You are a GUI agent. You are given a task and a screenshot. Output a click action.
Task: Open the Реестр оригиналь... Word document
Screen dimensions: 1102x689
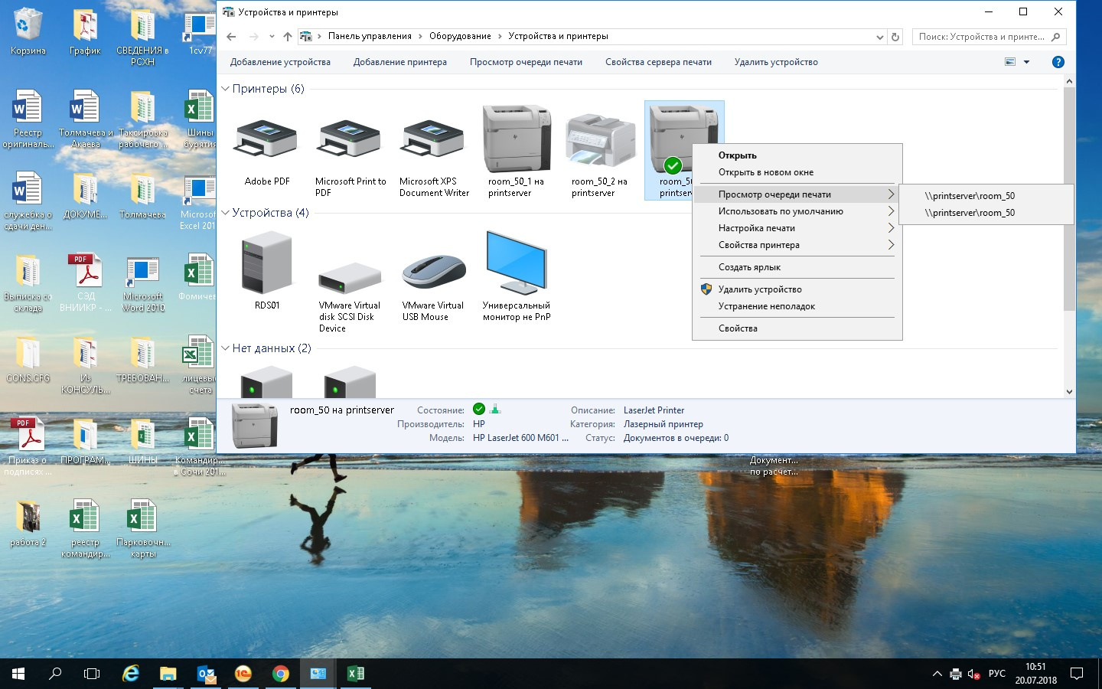(28, 119)
